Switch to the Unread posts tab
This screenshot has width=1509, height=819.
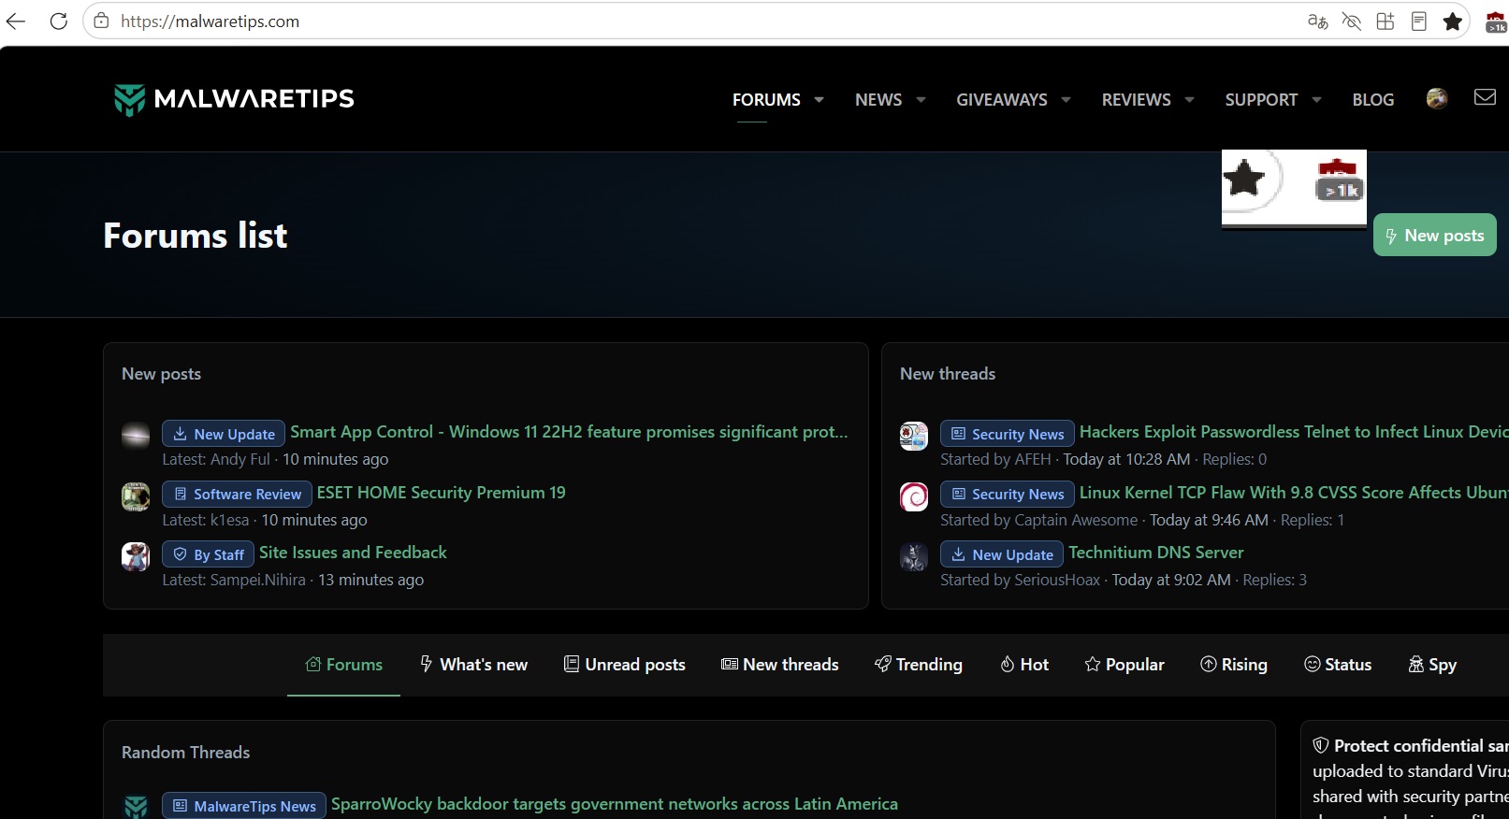624,665
